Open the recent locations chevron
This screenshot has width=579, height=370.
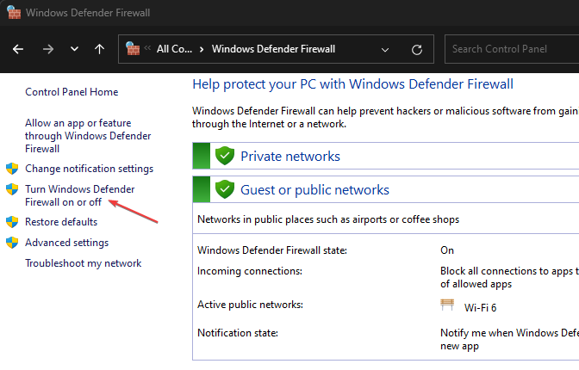74,49
